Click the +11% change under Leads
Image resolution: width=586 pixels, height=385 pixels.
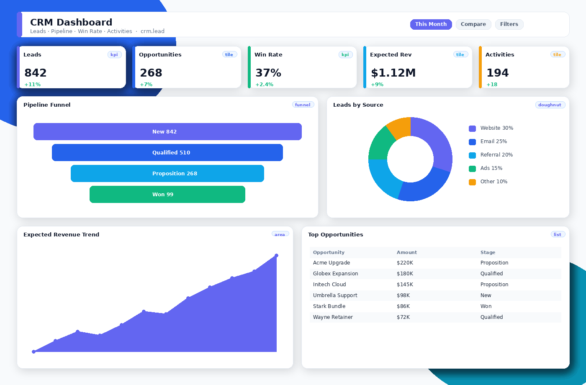[32, 85]
